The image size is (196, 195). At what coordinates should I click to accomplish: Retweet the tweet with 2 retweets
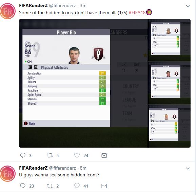[50, 186]
